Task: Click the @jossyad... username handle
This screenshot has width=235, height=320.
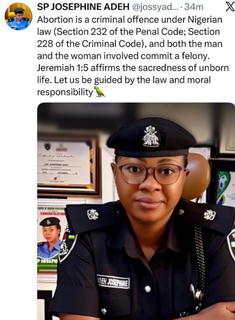Action: (155, 7)
